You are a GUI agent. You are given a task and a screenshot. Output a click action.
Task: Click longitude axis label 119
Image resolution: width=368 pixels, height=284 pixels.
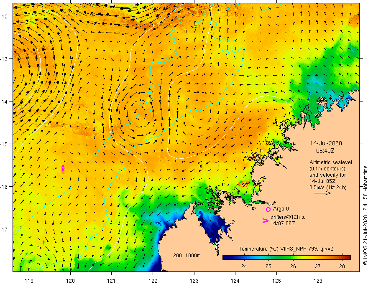point(29,281)
